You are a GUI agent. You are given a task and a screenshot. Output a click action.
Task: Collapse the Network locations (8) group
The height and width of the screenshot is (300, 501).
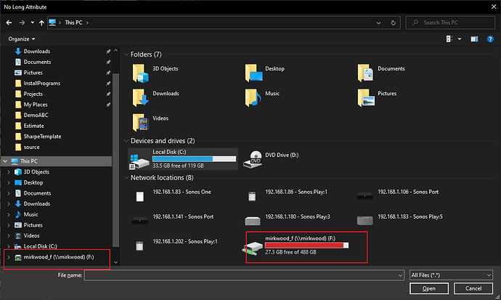tap(126, 177)
